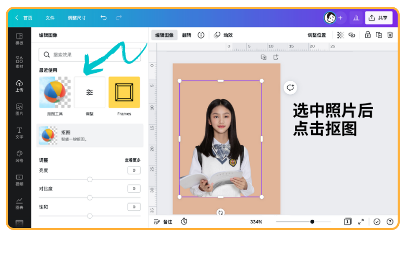Add a collaborator with plus icon

pyautogui.click(x=340, y=18)
